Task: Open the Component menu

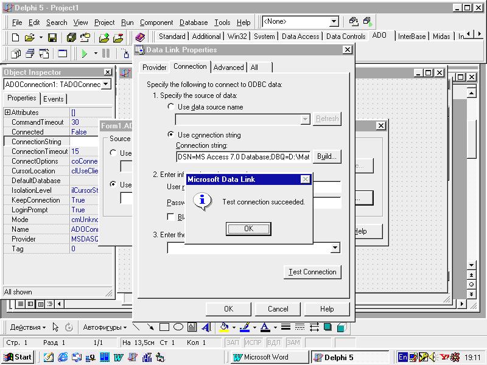Action: pos(156,23)
